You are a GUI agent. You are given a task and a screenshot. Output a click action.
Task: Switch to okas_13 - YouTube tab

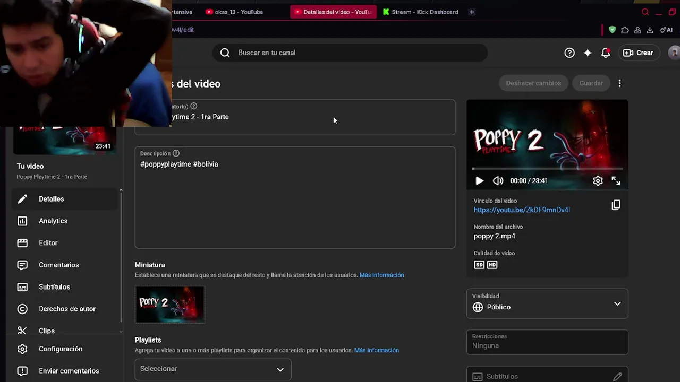tap(234, 12)
